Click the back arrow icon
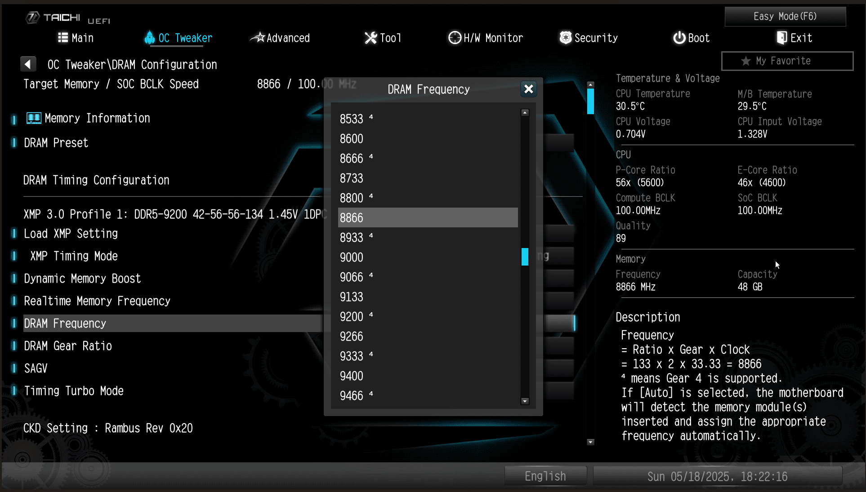This screenshot has width=866, height=492. click(x=28, y=64)
